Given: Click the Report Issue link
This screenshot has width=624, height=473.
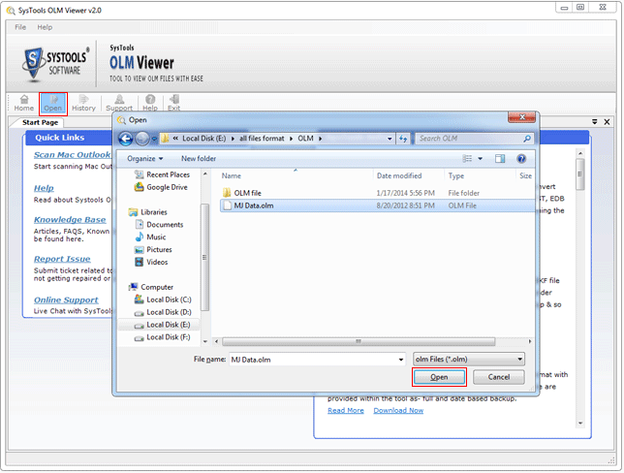Looking at the screenshot, I should coord(62,259).
